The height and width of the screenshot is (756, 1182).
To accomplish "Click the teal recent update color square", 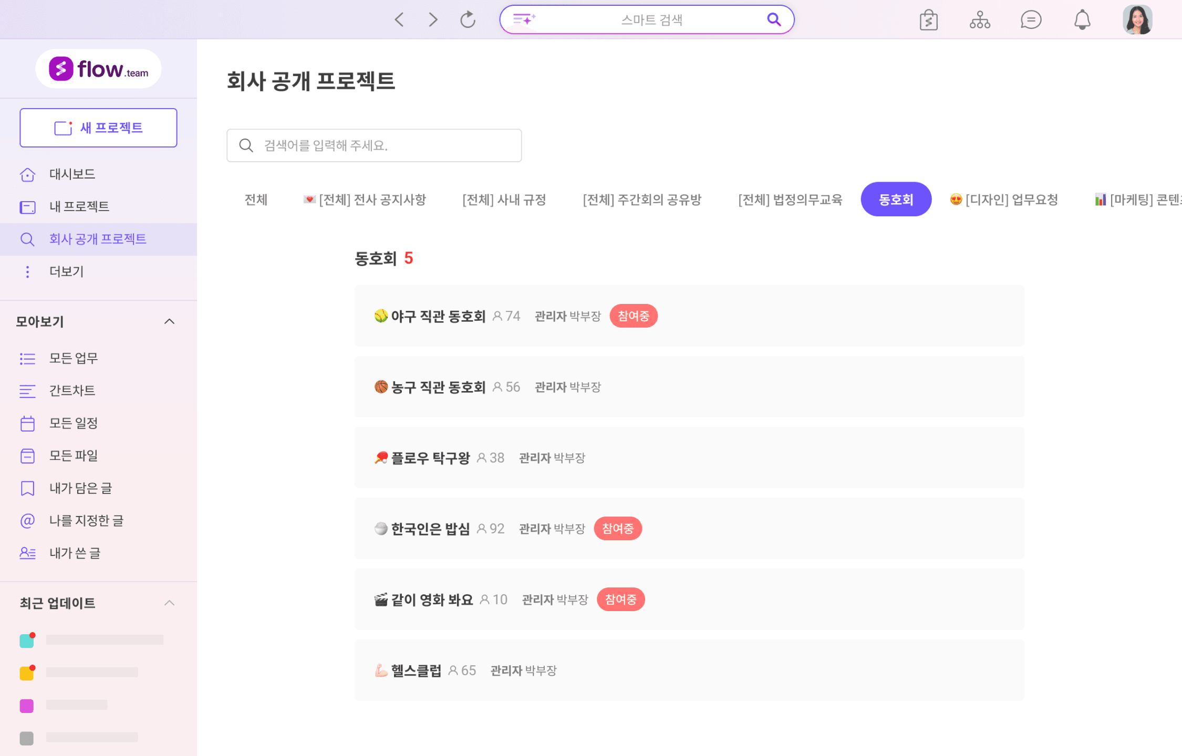I will point(27,640).
